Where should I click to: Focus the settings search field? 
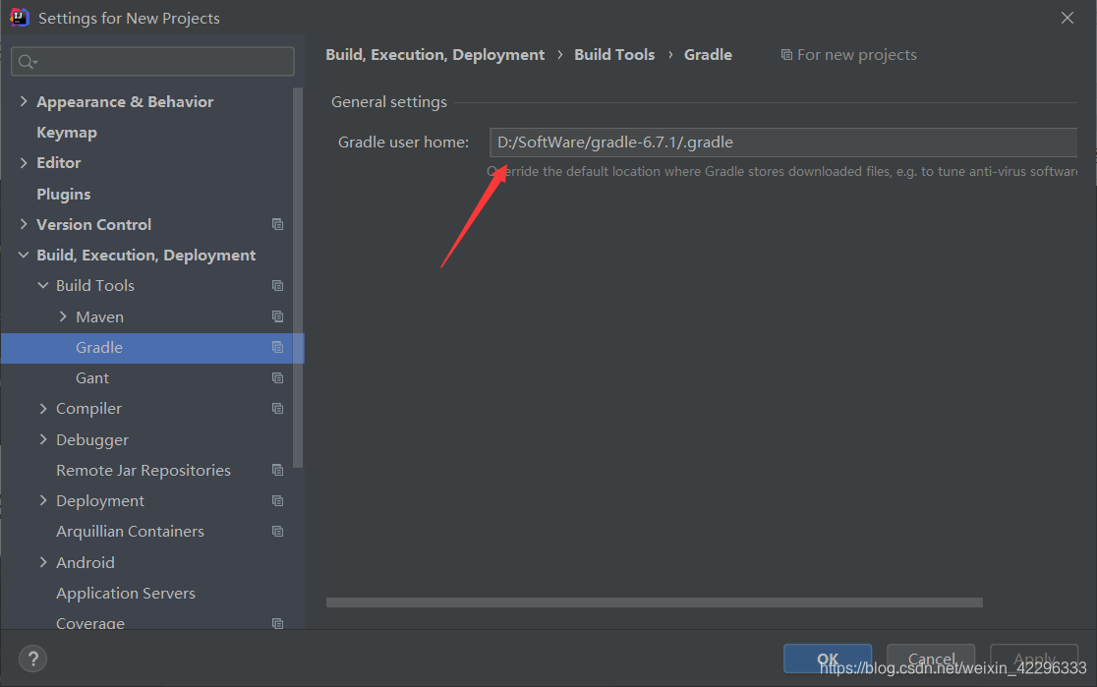[x=152, y=62]
